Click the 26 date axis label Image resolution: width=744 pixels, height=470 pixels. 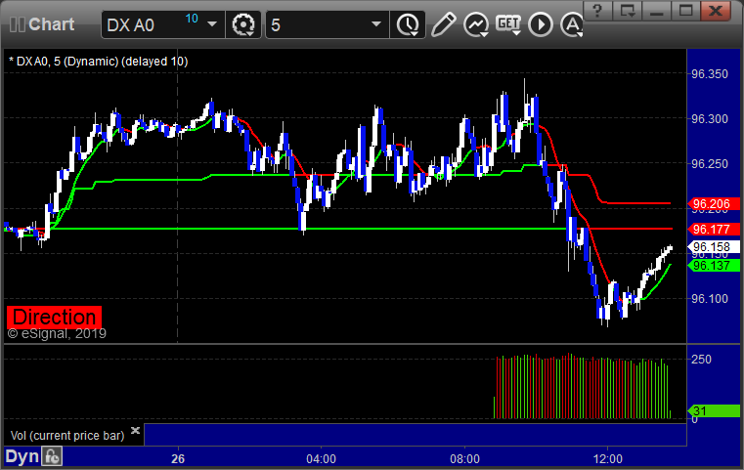pyautogui.click(x=178, y=459)
